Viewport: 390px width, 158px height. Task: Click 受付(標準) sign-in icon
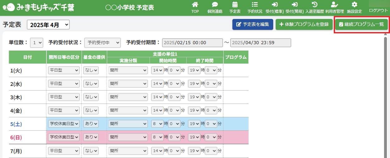pos(274,5)
